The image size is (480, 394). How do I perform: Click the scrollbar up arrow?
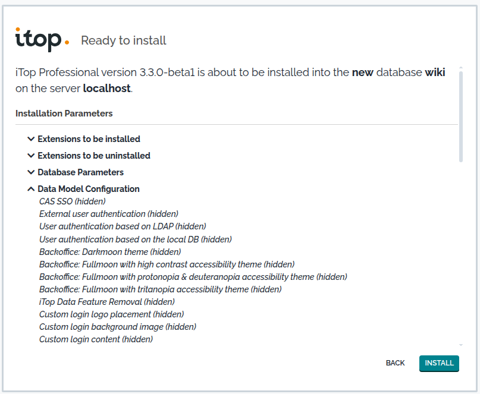pos(461,67)
